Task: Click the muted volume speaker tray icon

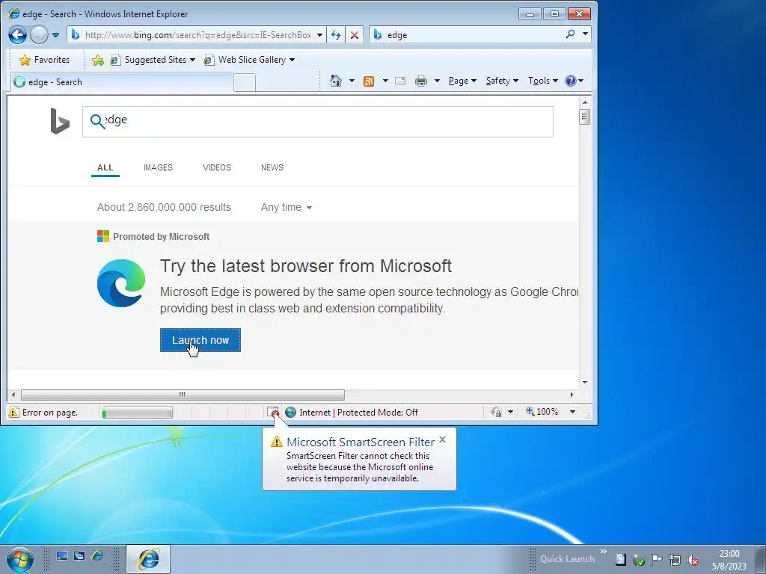Action: point(692,560)
